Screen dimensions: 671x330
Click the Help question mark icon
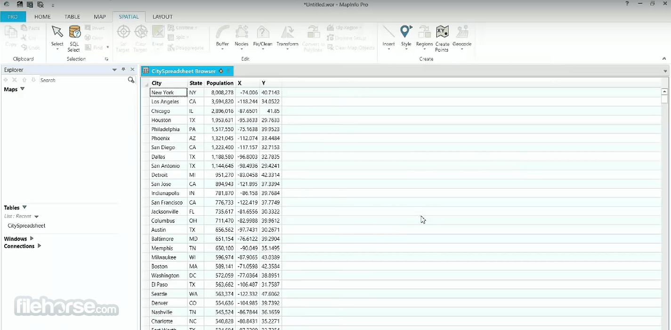coord(627,4)
